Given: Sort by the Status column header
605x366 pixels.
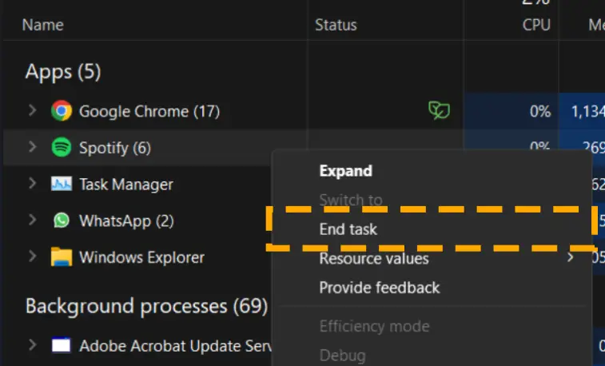Looking at the screenshot, I should click(336, 25).
